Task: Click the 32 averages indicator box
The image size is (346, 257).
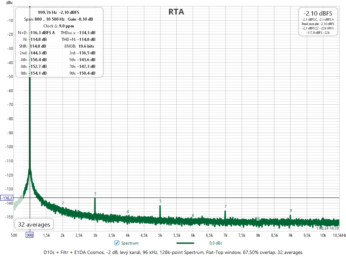Action: (x=34, y=224)
